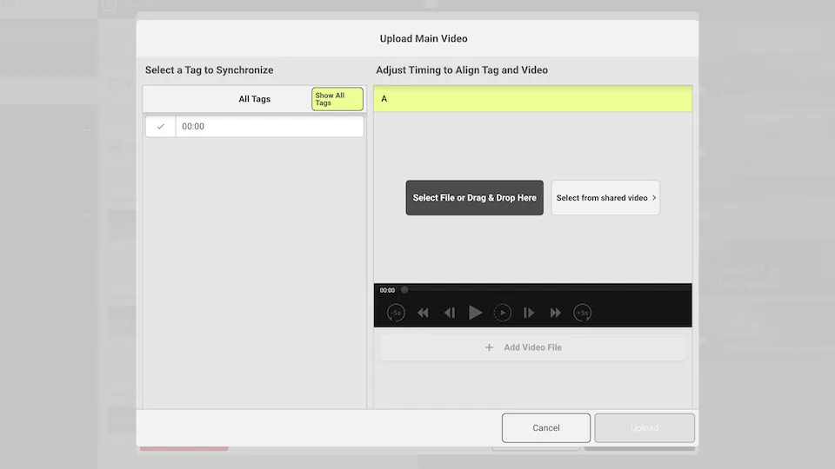Select the yellow video track labeled A
Image resolution: width=835 pixels, height=469 pixels.
point(532,98)
